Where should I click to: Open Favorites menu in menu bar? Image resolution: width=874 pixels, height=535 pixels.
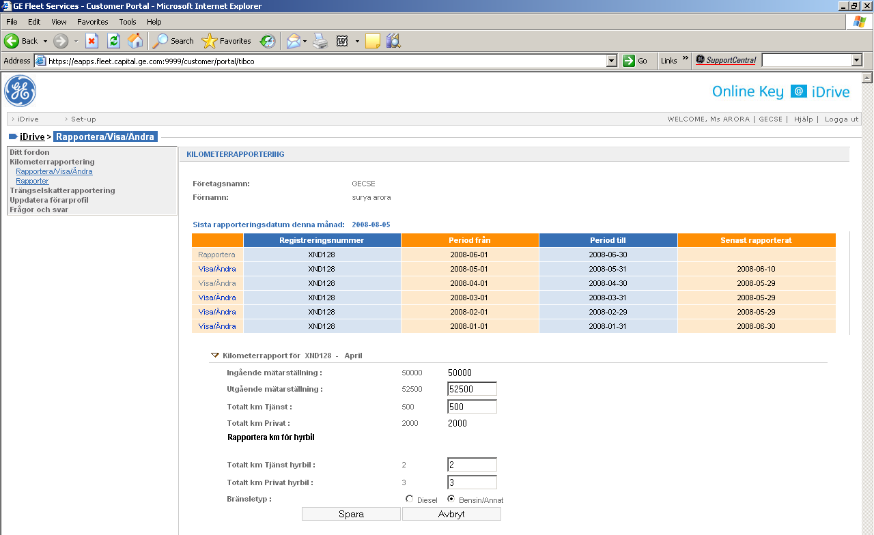click(x=93, y=22)
